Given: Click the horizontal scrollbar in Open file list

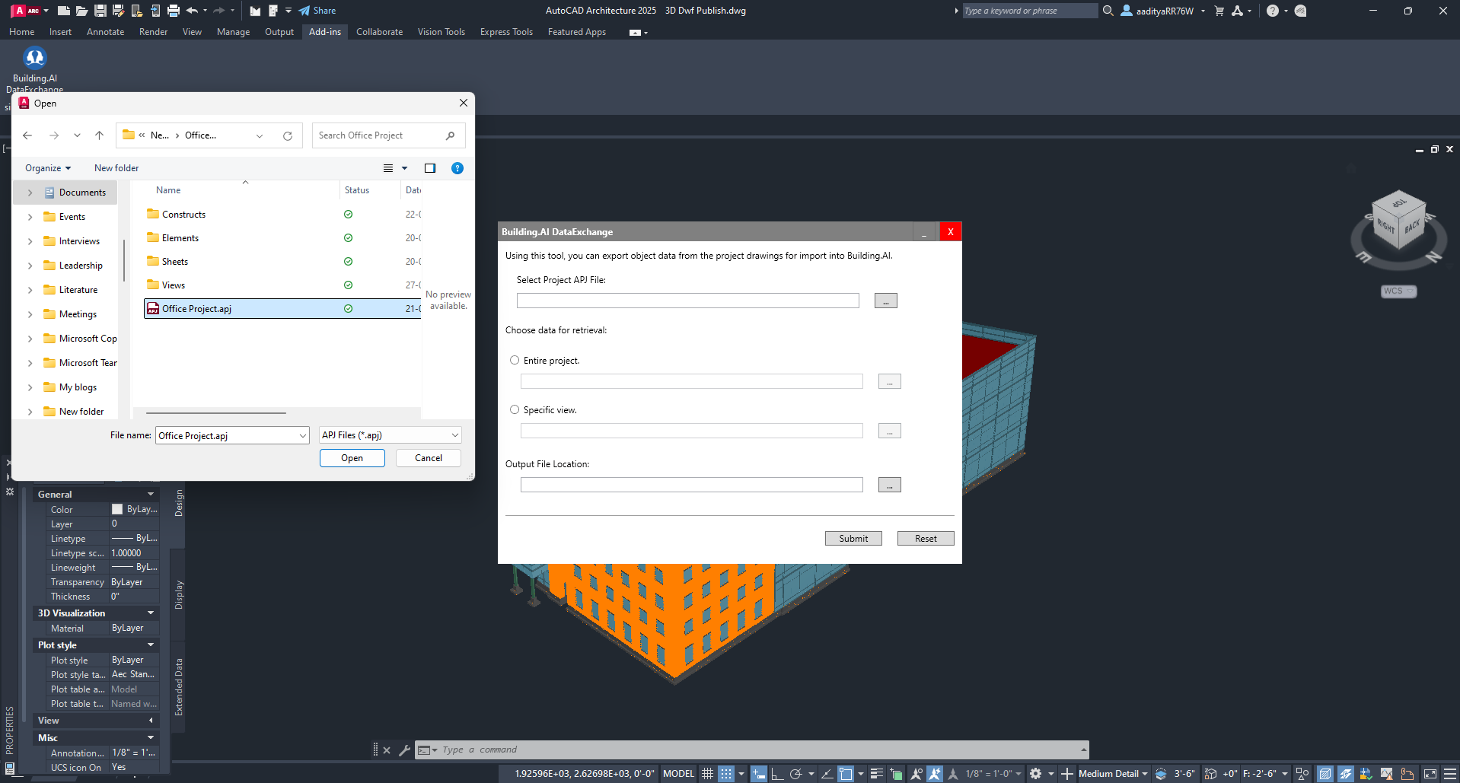Looking at the screenshot, I should 216,413.
